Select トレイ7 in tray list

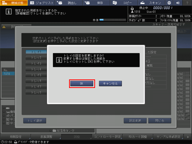pos(36,87)
